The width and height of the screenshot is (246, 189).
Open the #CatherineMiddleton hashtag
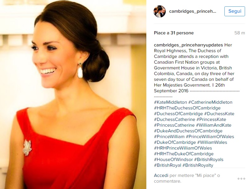pyautogui.click(x=210, y=102)
